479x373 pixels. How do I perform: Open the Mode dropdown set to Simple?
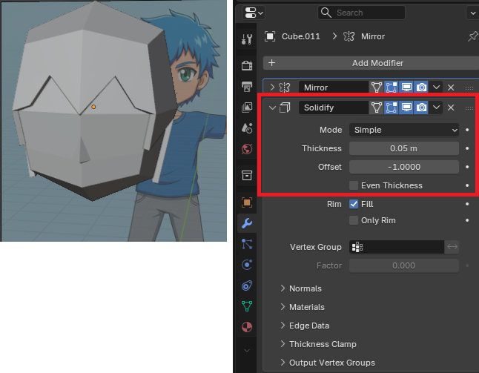pyautogui.click(x=404, y=130)
